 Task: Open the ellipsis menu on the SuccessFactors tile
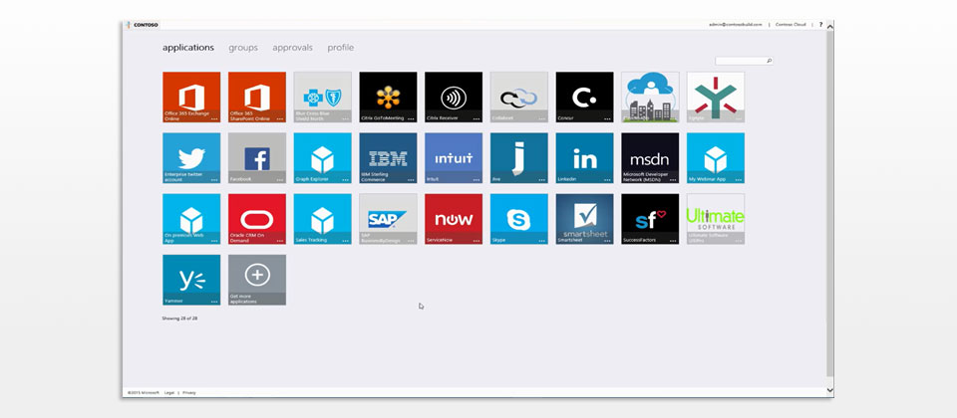coord(673,241)
